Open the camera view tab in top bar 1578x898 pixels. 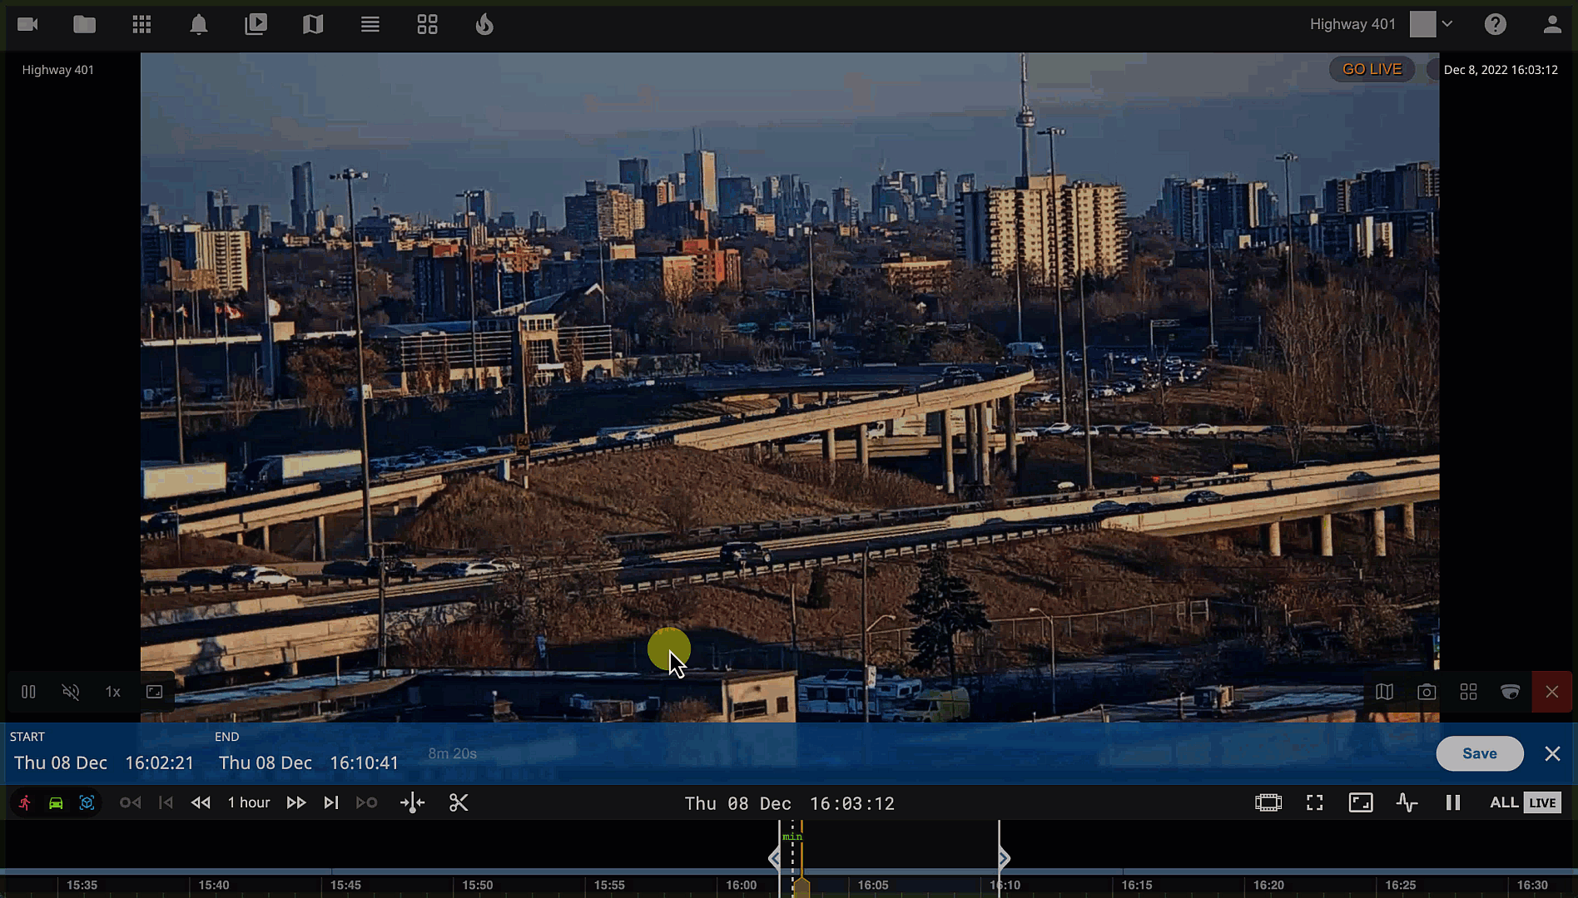click(28, 25)
